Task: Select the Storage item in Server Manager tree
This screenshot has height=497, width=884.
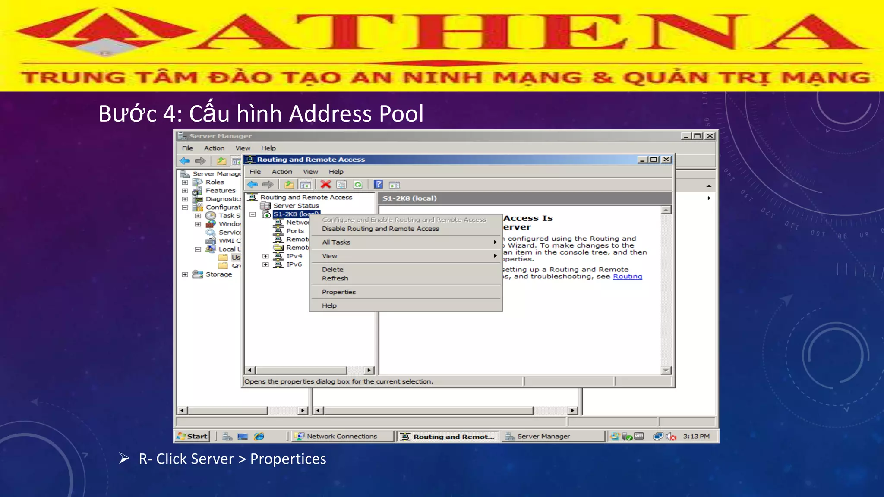Action: click(x=219, y=274)
